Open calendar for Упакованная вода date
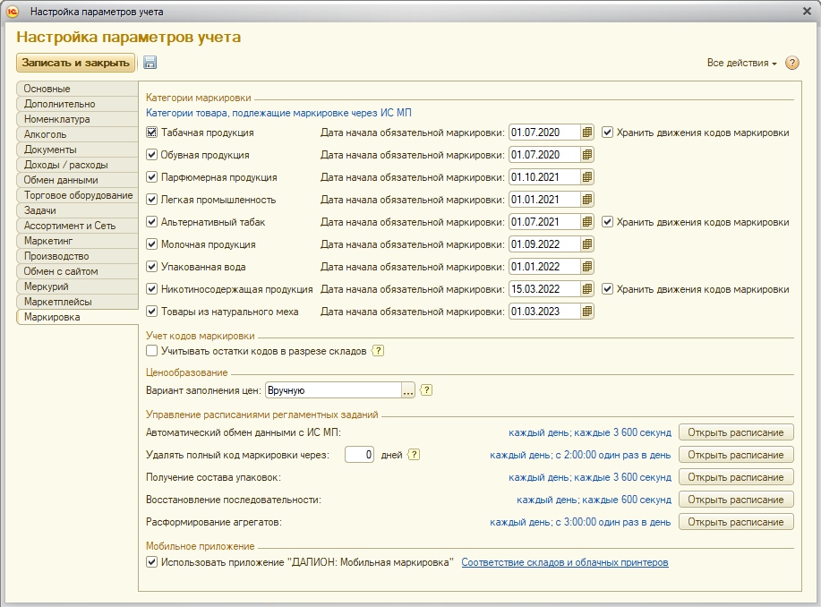This screenshot has width=821, height=607. point(587,267)
